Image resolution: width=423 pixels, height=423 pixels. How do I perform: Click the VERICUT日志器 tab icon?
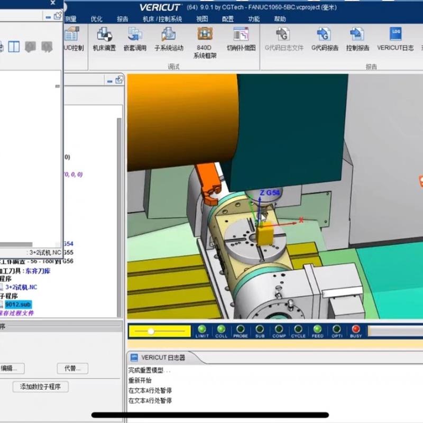point(134,357)
